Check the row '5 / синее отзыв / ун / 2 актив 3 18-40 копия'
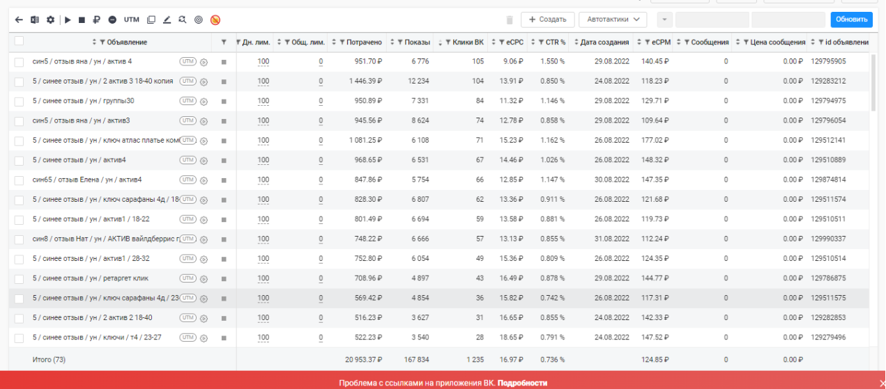Viewport: 886px width, 389px height. tap(19, 81)
